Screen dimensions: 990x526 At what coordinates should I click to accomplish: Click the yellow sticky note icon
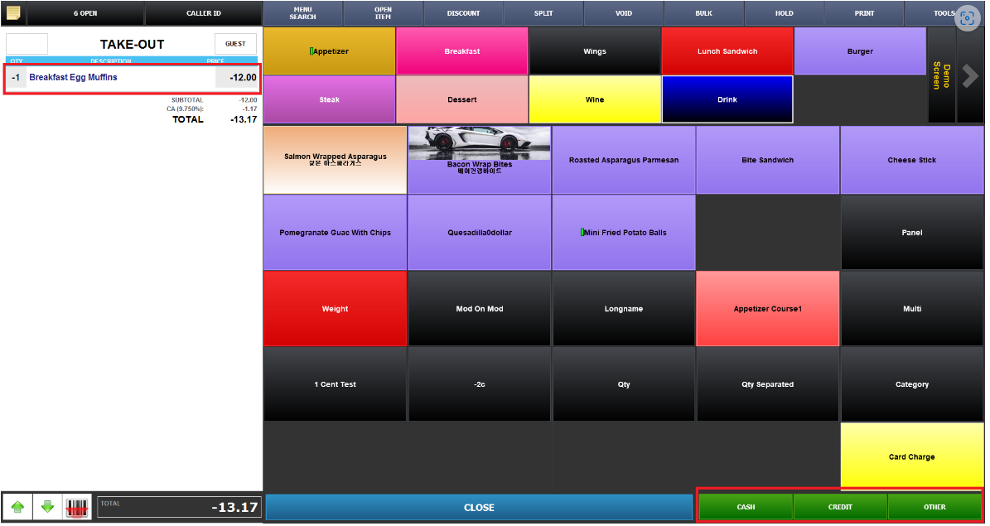point(13,12)
